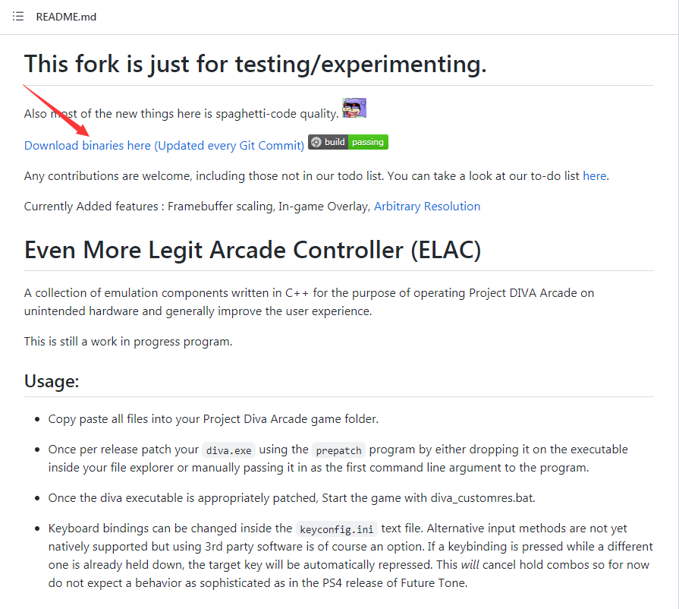
Task: Click the README.md file name
Action: (66, 17)
